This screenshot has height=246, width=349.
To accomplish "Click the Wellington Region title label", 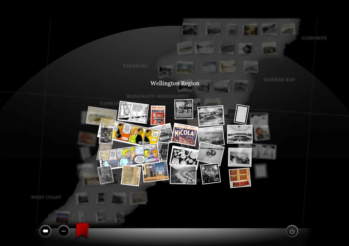I will (x=175, y=83).
